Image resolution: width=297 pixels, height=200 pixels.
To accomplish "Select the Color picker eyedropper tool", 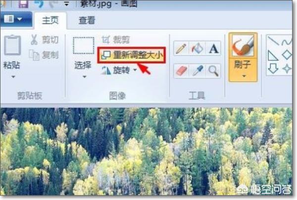I will coord(197,71).
